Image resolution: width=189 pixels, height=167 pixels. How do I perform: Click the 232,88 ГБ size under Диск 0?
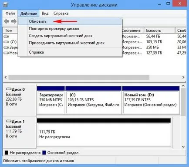click(14, 99)
